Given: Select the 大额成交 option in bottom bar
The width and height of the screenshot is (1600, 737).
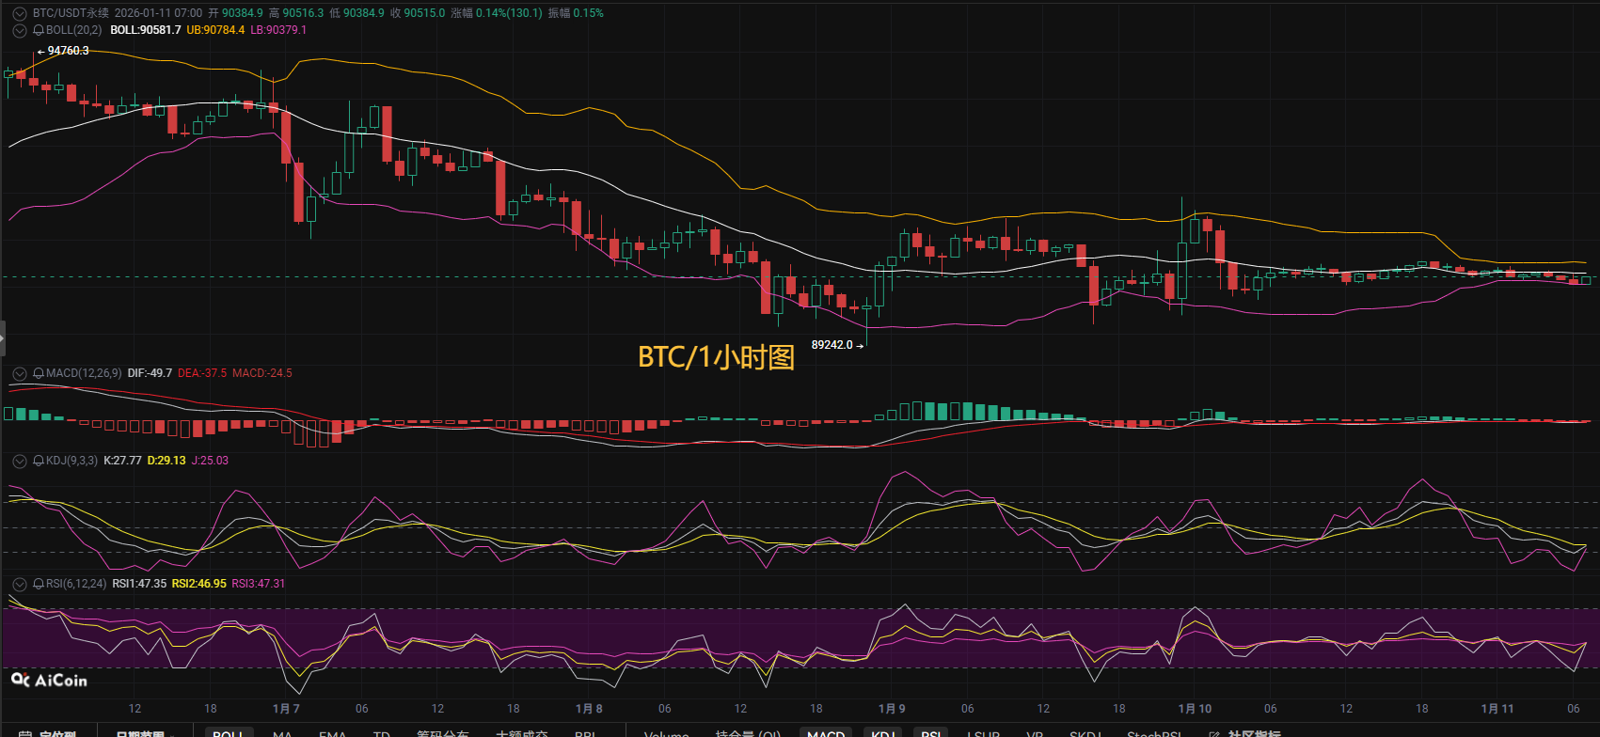Looking at the screenshot, I should pos(522,733).
